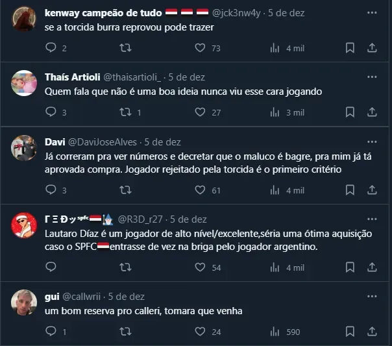The image size is (392, 346).
Task: Open more options on Thaís Artioli's tweet
Action: 372,77
